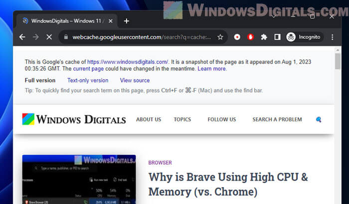Click the tab loading spinner favicon
Image resolution: width=349 pixels, height=204 pixels.
[x=25, y=21]
